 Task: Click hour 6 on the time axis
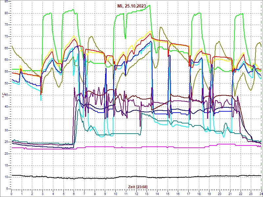tap(74, 193)
